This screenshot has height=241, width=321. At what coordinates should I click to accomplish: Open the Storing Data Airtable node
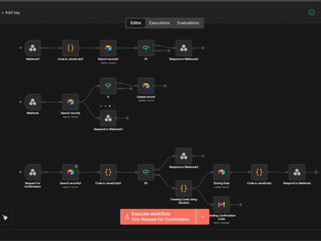point(221,172)
